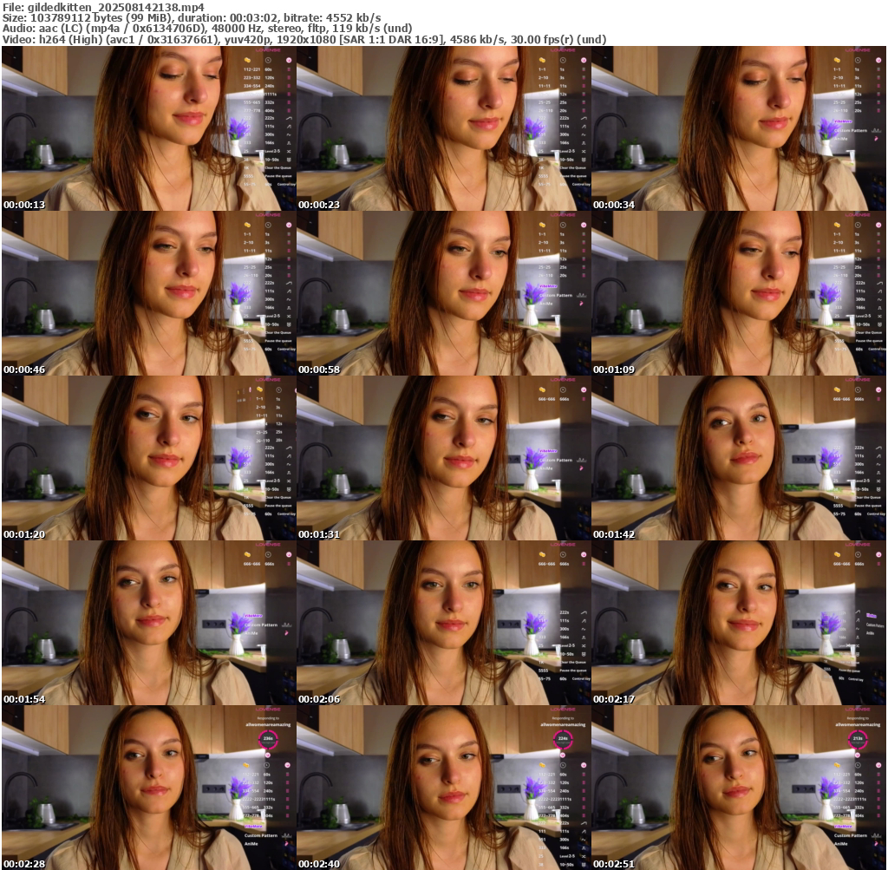Click 'Clear the Queue' in the 00:00:23 frame
888x870 pixels.
point(573,167)
